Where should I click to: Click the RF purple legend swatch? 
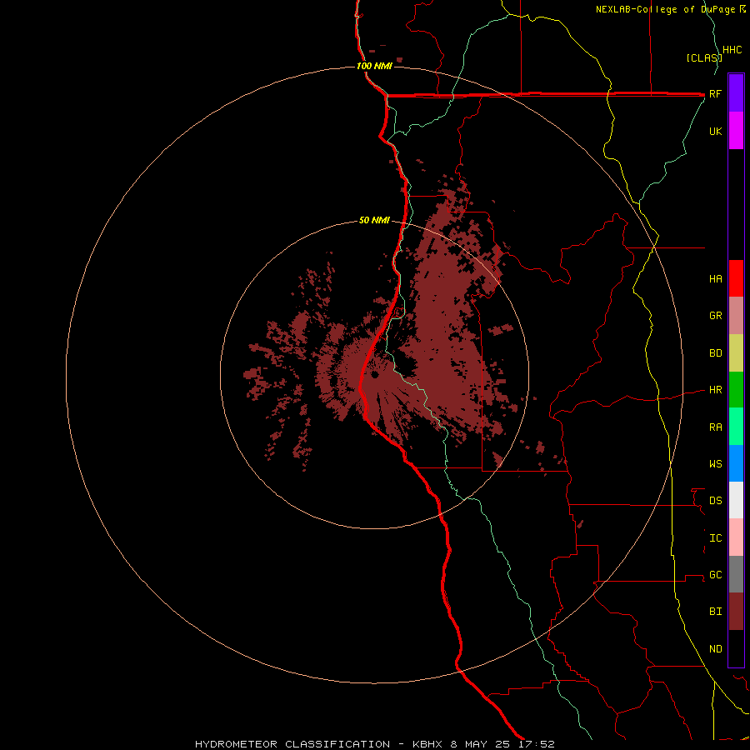tap(736, 93)
